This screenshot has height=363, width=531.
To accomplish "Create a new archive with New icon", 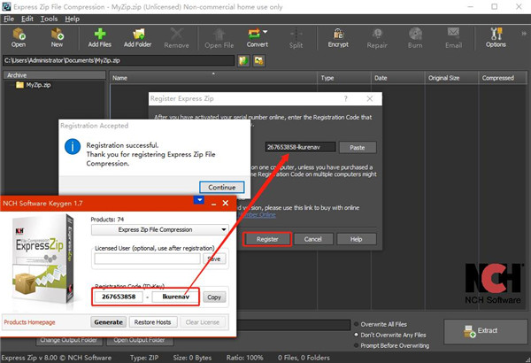I will 57,37.
